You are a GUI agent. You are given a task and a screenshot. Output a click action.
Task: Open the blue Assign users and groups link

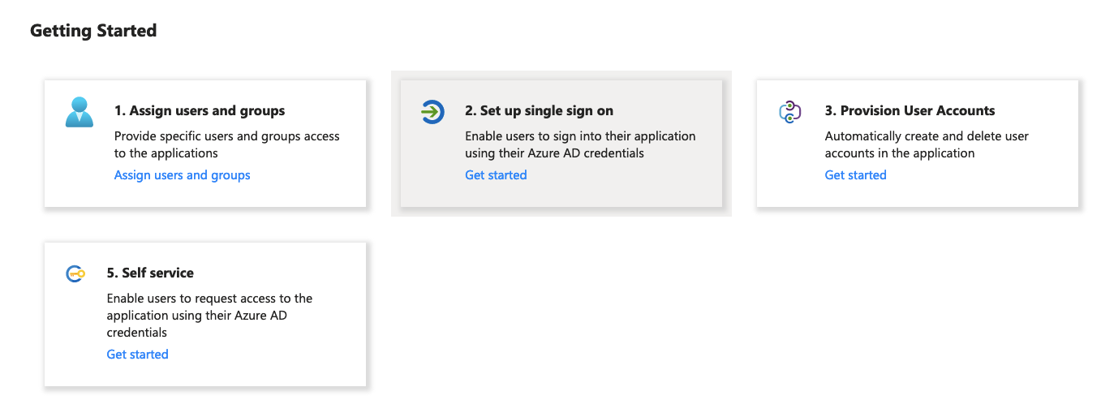[x=182, y=175]
